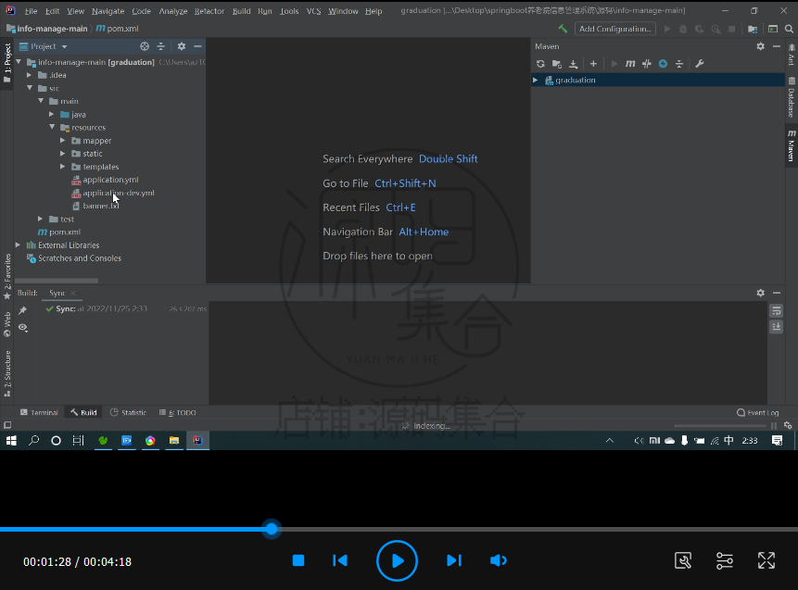The width and height of the screenshot is (798, 590).
Task: Toggle the 2: Structure tool window
Action: [7, 370]
